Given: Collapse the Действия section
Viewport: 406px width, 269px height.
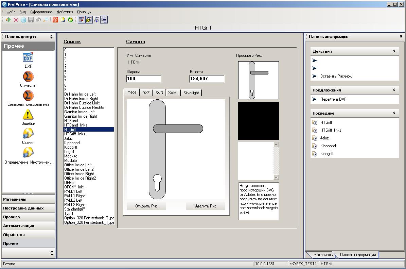Looking at the screenshot, I should pyautogui.click(x=394, y=51).
